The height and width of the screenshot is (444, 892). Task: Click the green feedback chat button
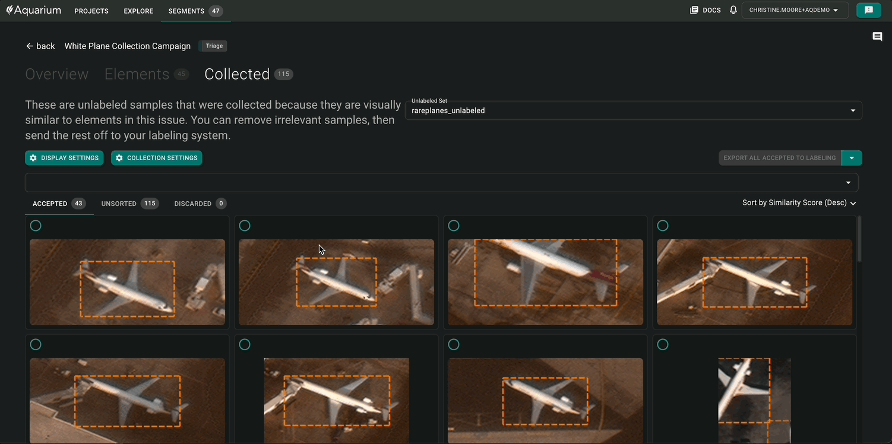868,10
